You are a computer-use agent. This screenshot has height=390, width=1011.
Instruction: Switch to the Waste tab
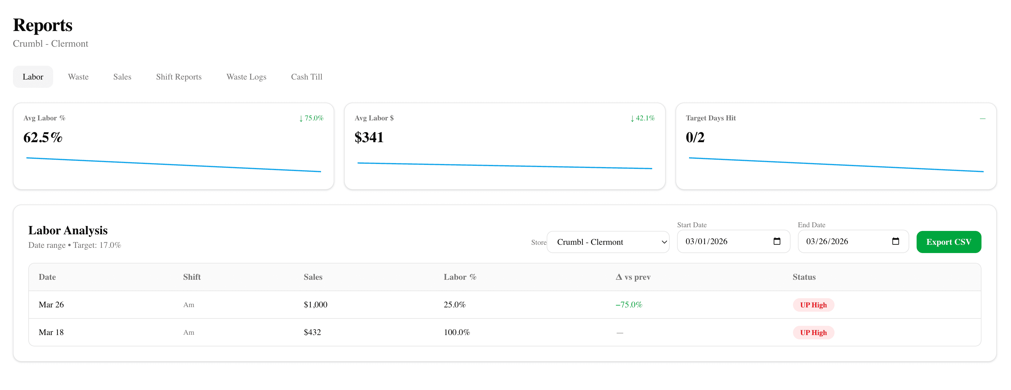[78, 77]
